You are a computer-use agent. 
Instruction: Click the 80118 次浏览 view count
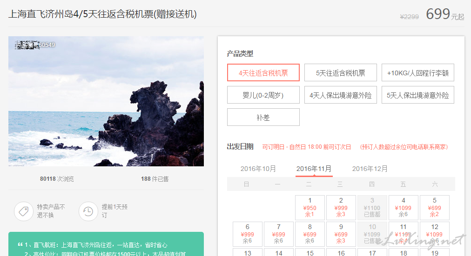tap(57, 179)
